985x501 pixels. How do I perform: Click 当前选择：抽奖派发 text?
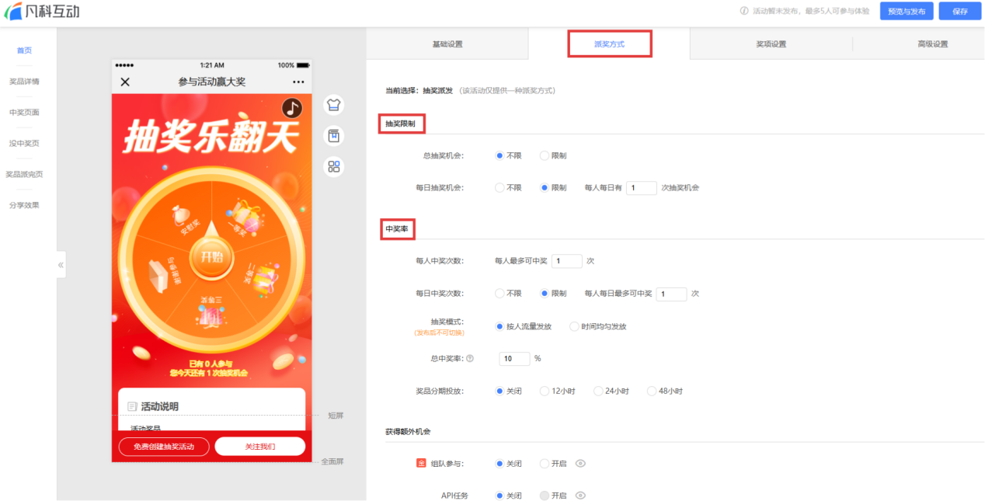419,91
